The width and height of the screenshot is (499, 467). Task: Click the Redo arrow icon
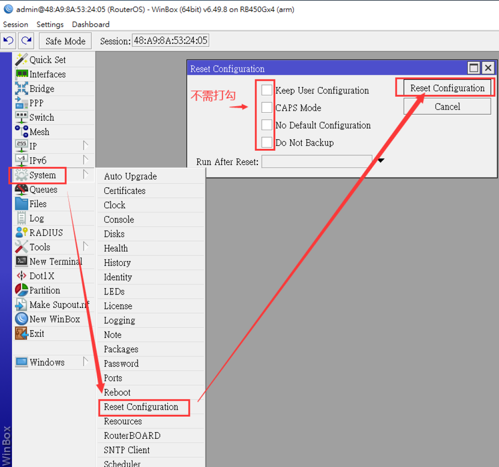(26, 41)
